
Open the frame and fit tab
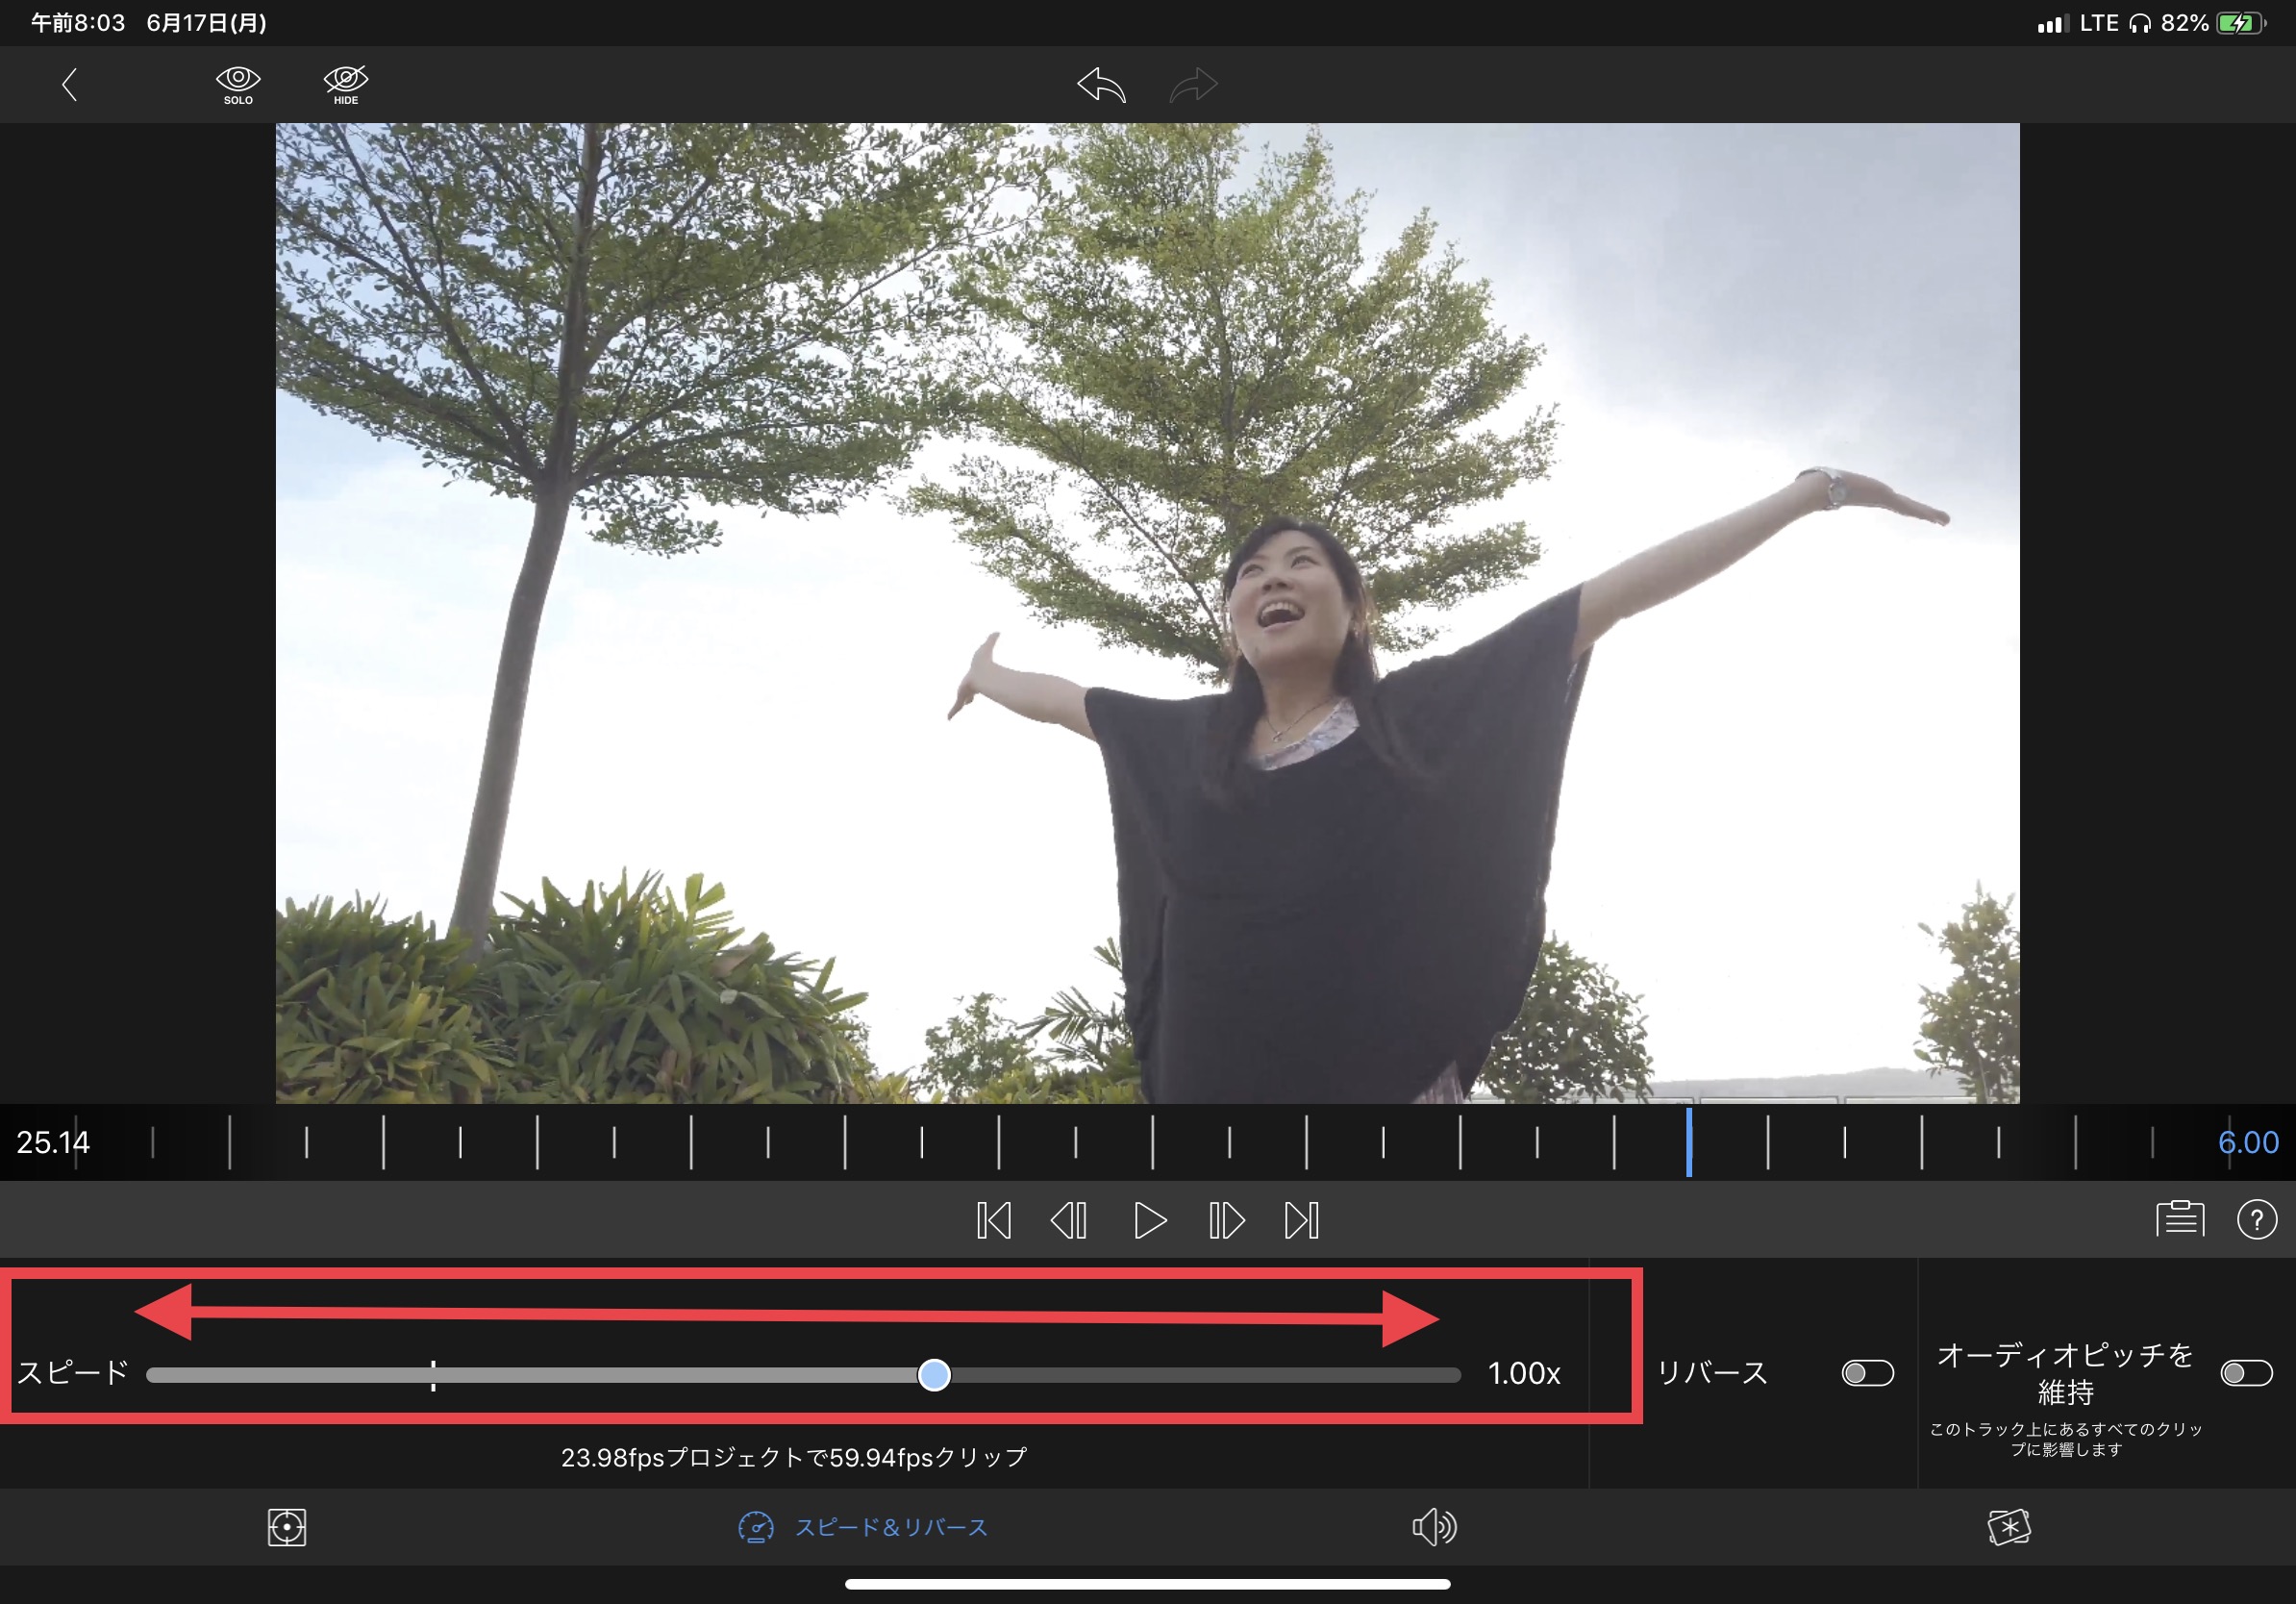[287, 1527]
